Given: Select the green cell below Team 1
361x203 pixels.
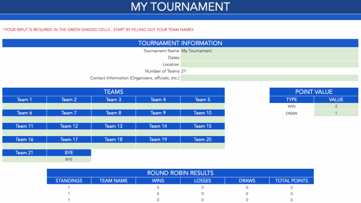Looking at the screenshot, I should click(24, 106).
